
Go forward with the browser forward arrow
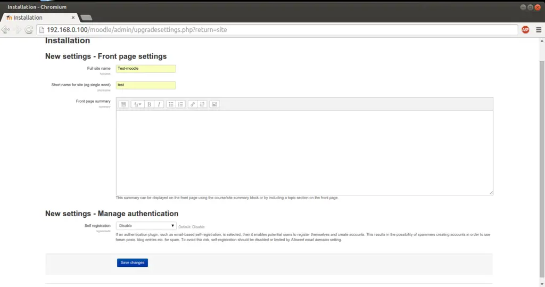click(18, 30)
